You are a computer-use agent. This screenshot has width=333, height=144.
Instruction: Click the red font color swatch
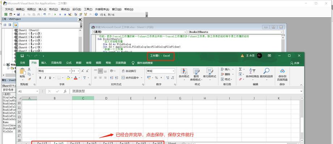pos(76,78)
